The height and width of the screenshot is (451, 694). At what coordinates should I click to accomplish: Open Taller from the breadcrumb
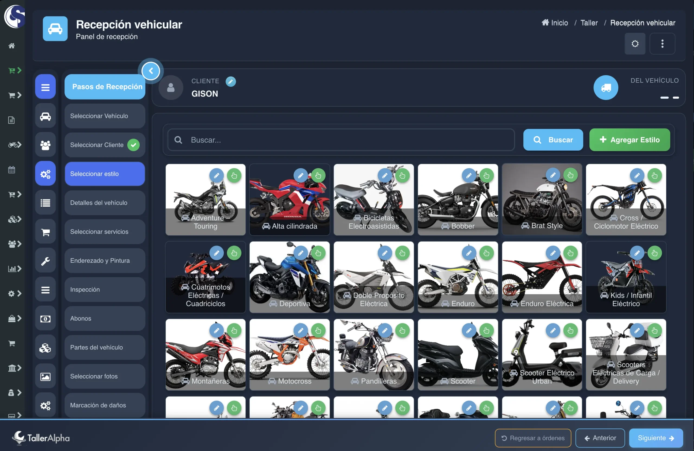click(589, 23)
